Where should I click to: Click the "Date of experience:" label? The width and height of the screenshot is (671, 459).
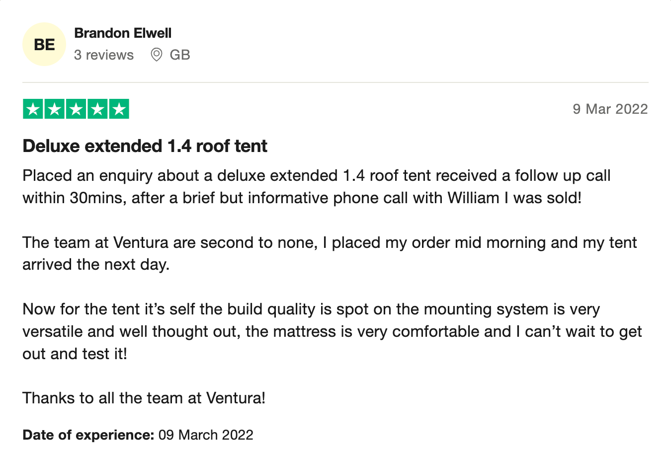coord(88,435)
